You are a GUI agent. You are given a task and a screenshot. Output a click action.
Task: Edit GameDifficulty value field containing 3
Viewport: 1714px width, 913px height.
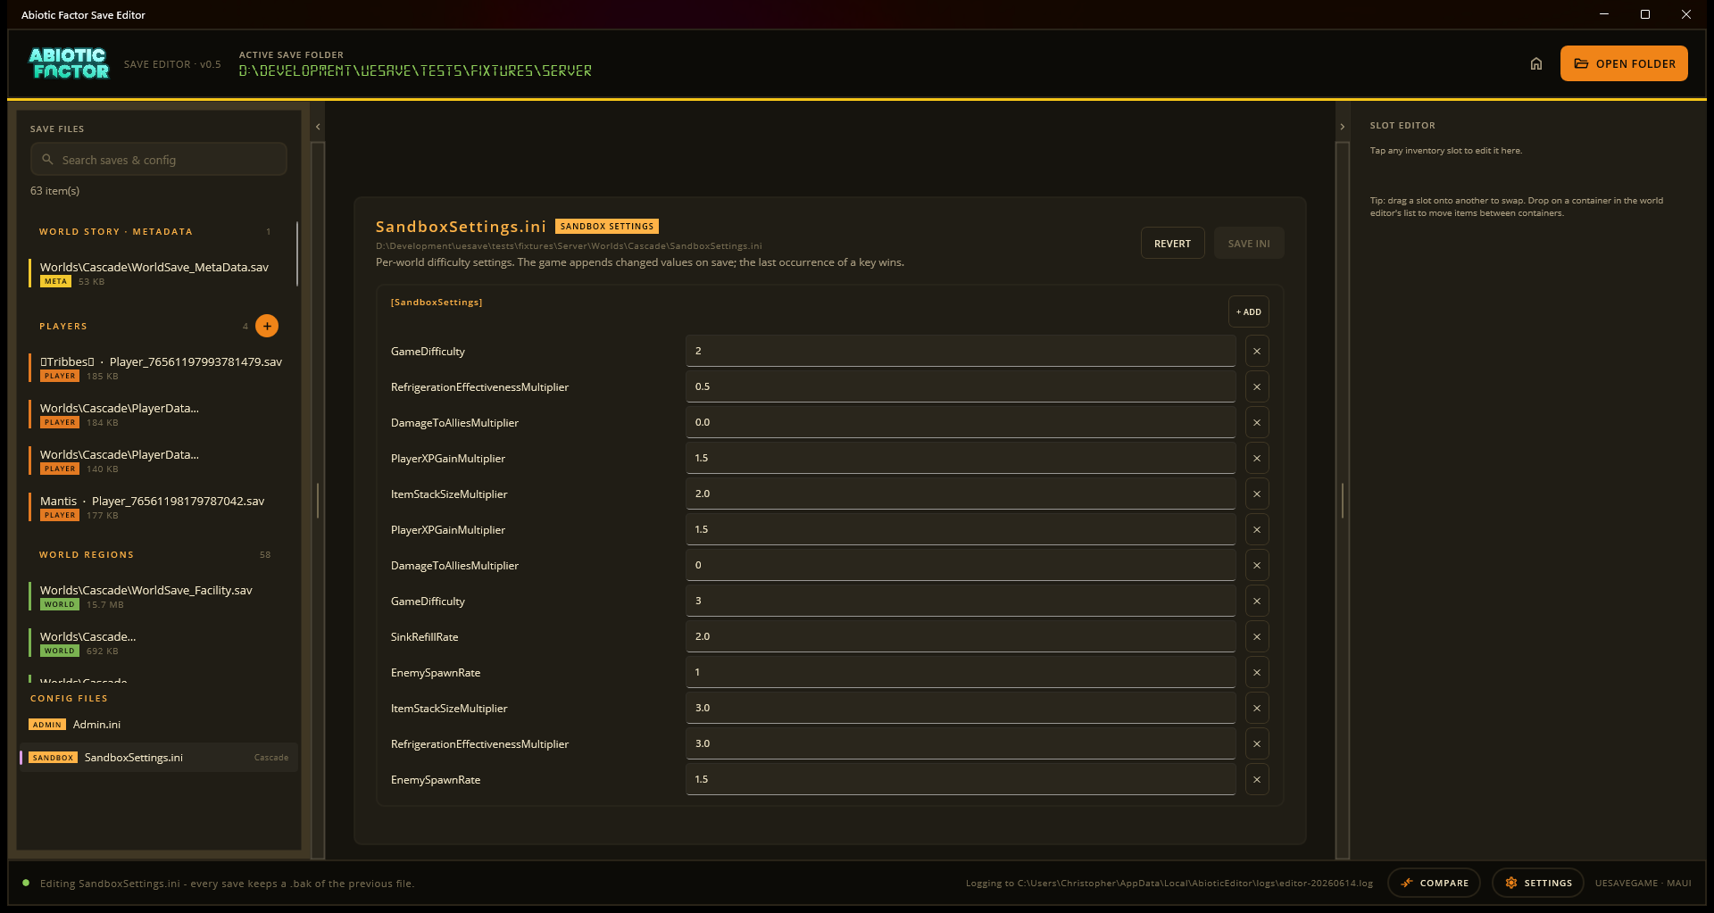(961, 601)
